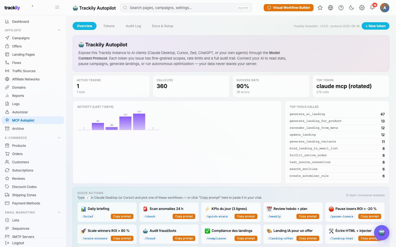Collapse the AFFILIATE section chevron
The width and height of the screenshot is (396, 247).
click(59, 30)
